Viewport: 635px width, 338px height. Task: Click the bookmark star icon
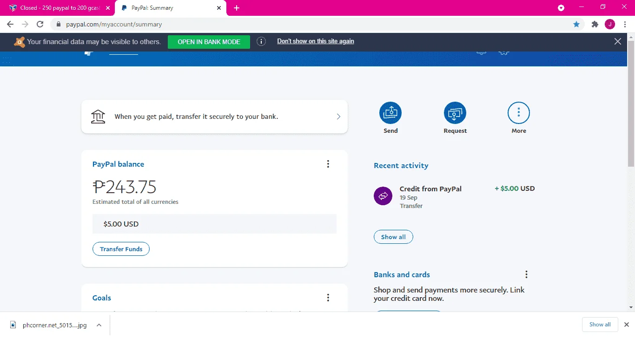click(576, 24)
